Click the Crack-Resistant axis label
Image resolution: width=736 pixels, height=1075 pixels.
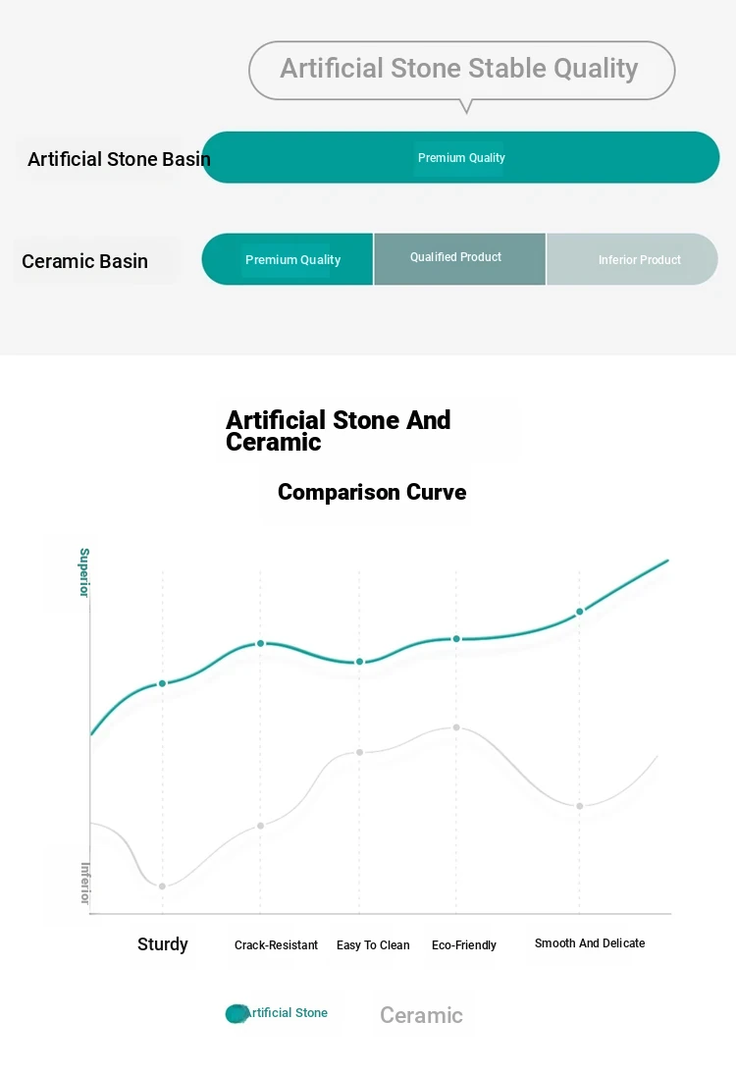coord(276,944)
